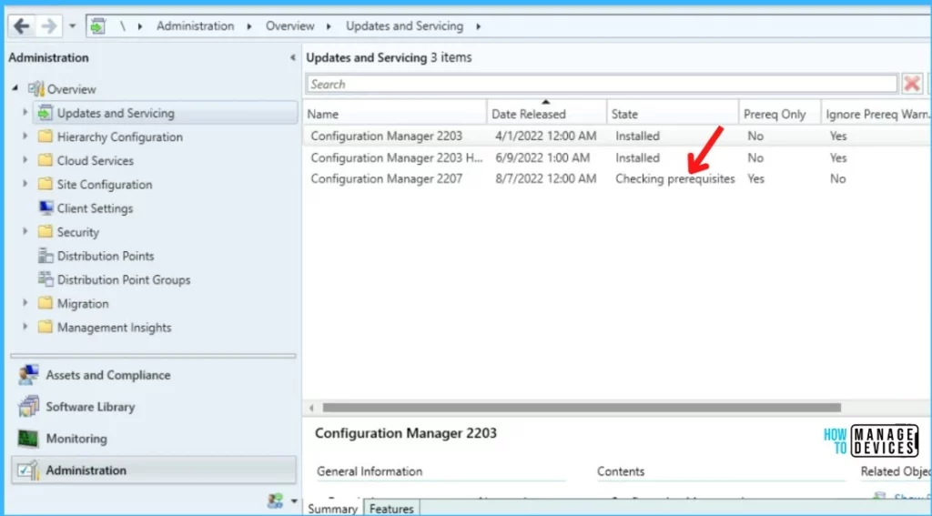
Task: Expand the Migration folder
Action: pyautogui.click(x=25, y=302)
